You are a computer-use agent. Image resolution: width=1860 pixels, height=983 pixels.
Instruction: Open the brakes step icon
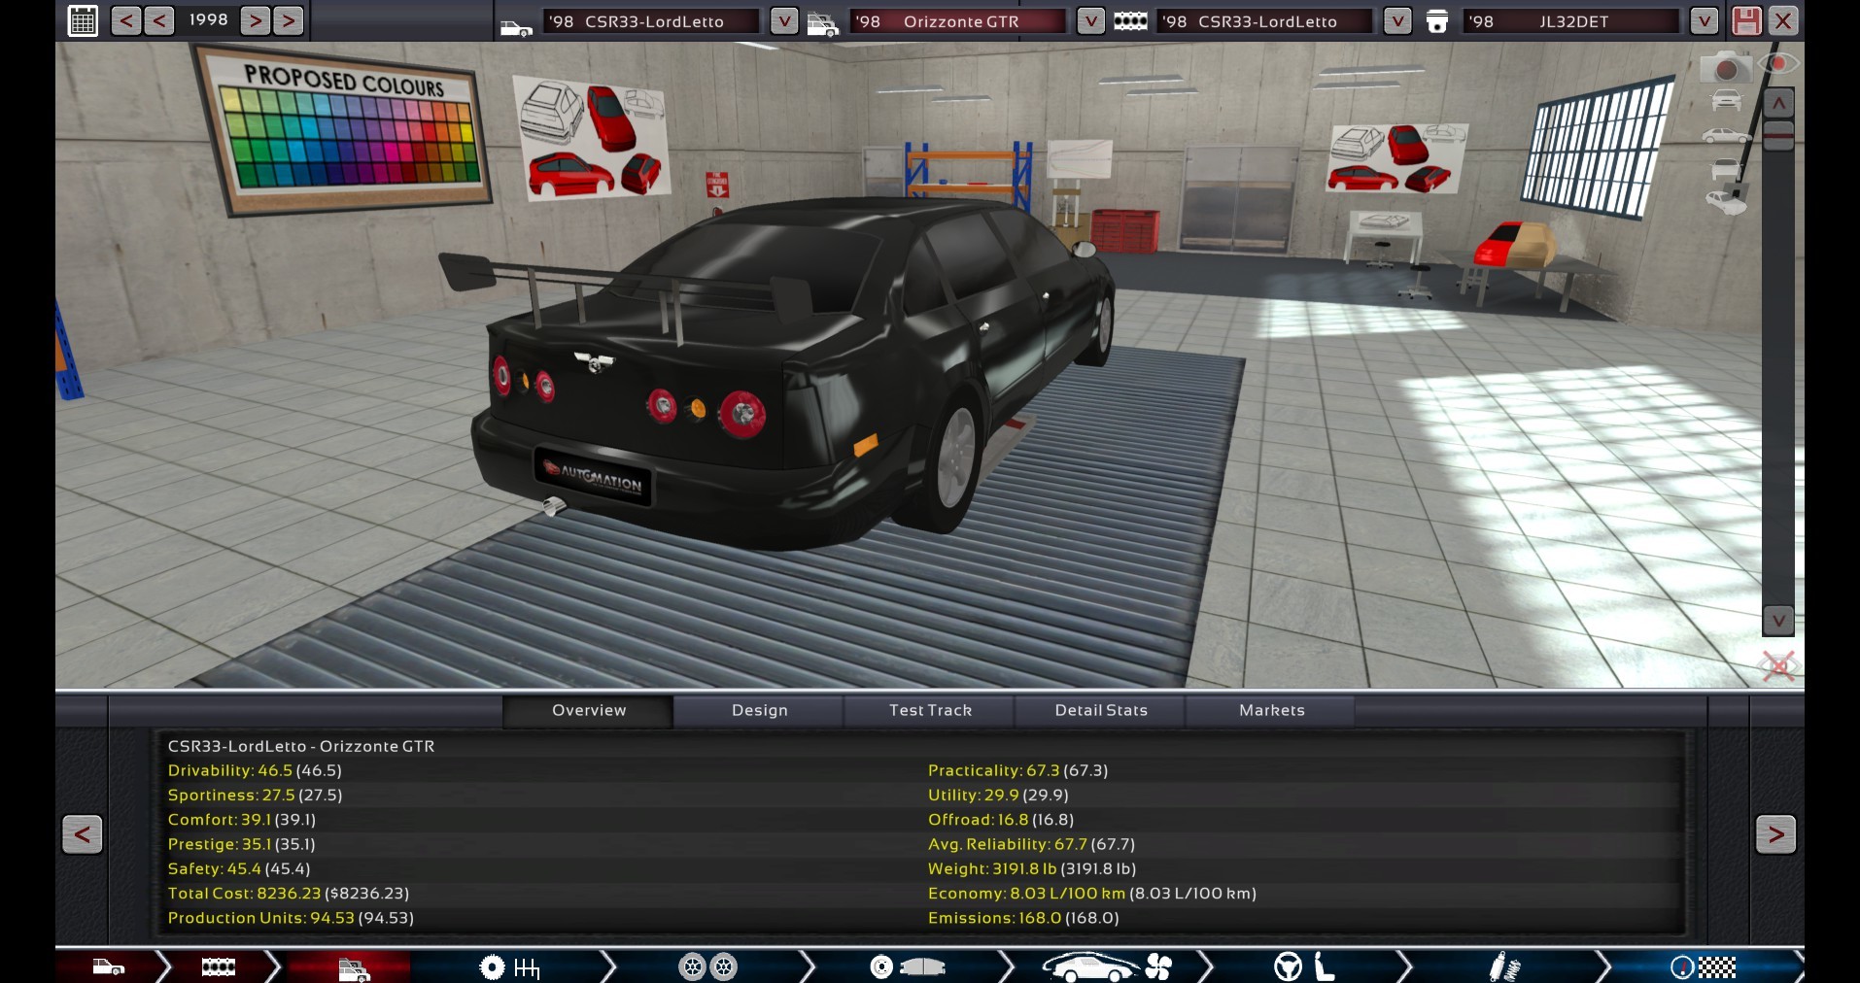coord(907,966)
